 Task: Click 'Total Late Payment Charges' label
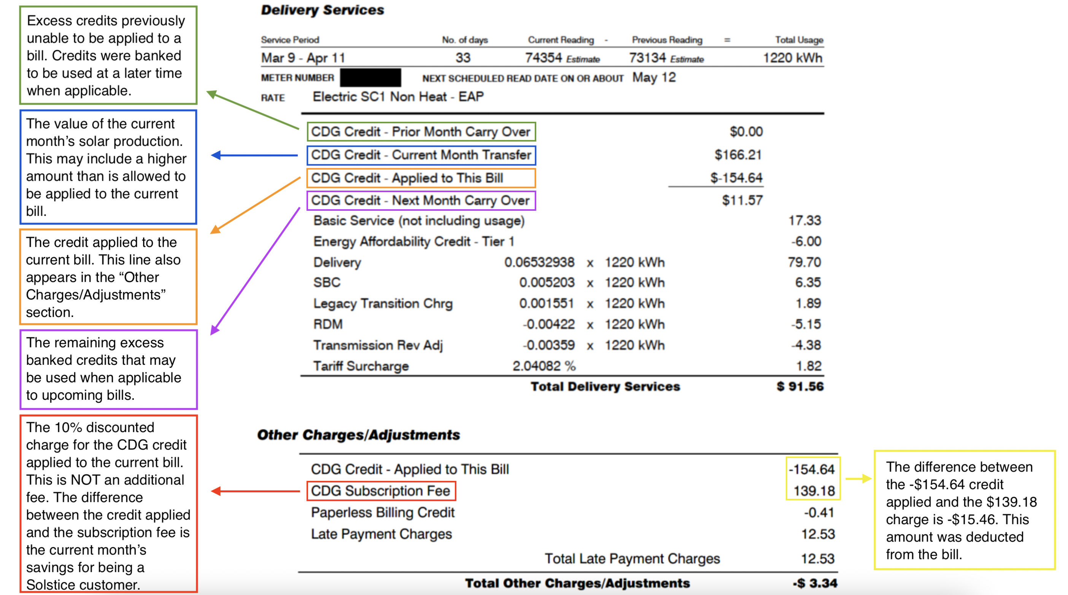click(x=632, y=558)
